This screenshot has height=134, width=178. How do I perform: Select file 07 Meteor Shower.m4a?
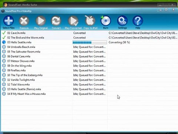(x=21, y=61)
